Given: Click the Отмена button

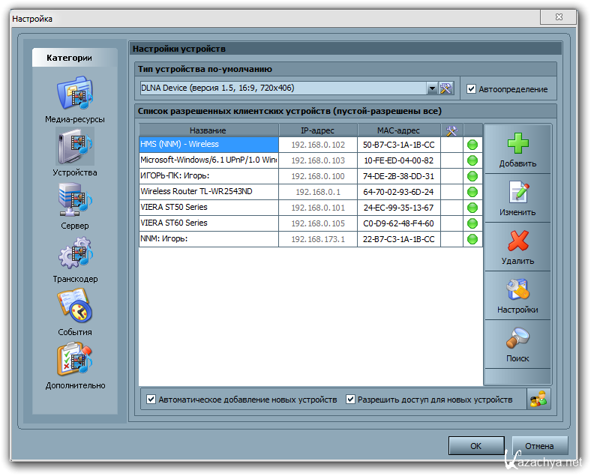Looking at the screenshot, I should [539, 445].
